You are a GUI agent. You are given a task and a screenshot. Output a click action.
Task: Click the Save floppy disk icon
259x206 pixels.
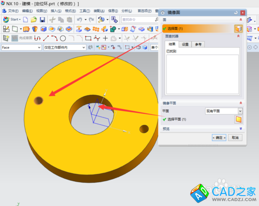42,20
